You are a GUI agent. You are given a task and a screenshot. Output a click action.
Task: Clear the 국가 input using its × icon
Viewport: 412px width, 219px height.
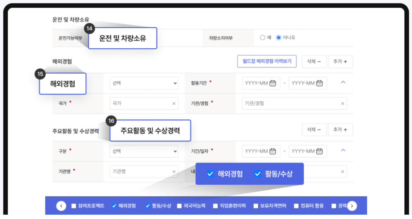click(x=175, y=103)
